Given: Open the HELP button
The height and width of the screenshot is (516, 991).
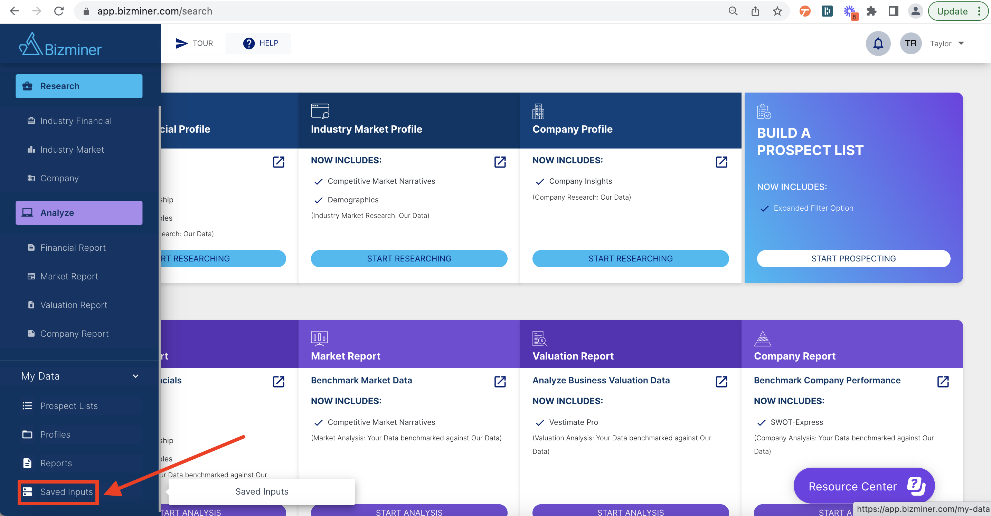Looking at the screenshot, I should [260, 44].
